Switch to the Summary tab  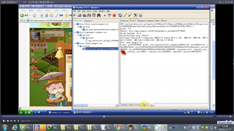click(150, 21)
